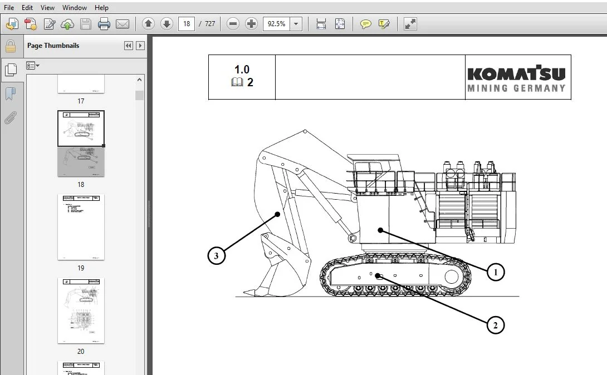Click the section number 1.0 in header
The image size is (607, 375).
click(242, 70)
